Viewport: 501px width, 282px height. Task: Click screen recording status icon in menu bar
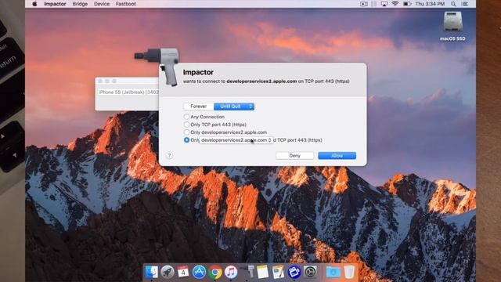pos(363,4)
